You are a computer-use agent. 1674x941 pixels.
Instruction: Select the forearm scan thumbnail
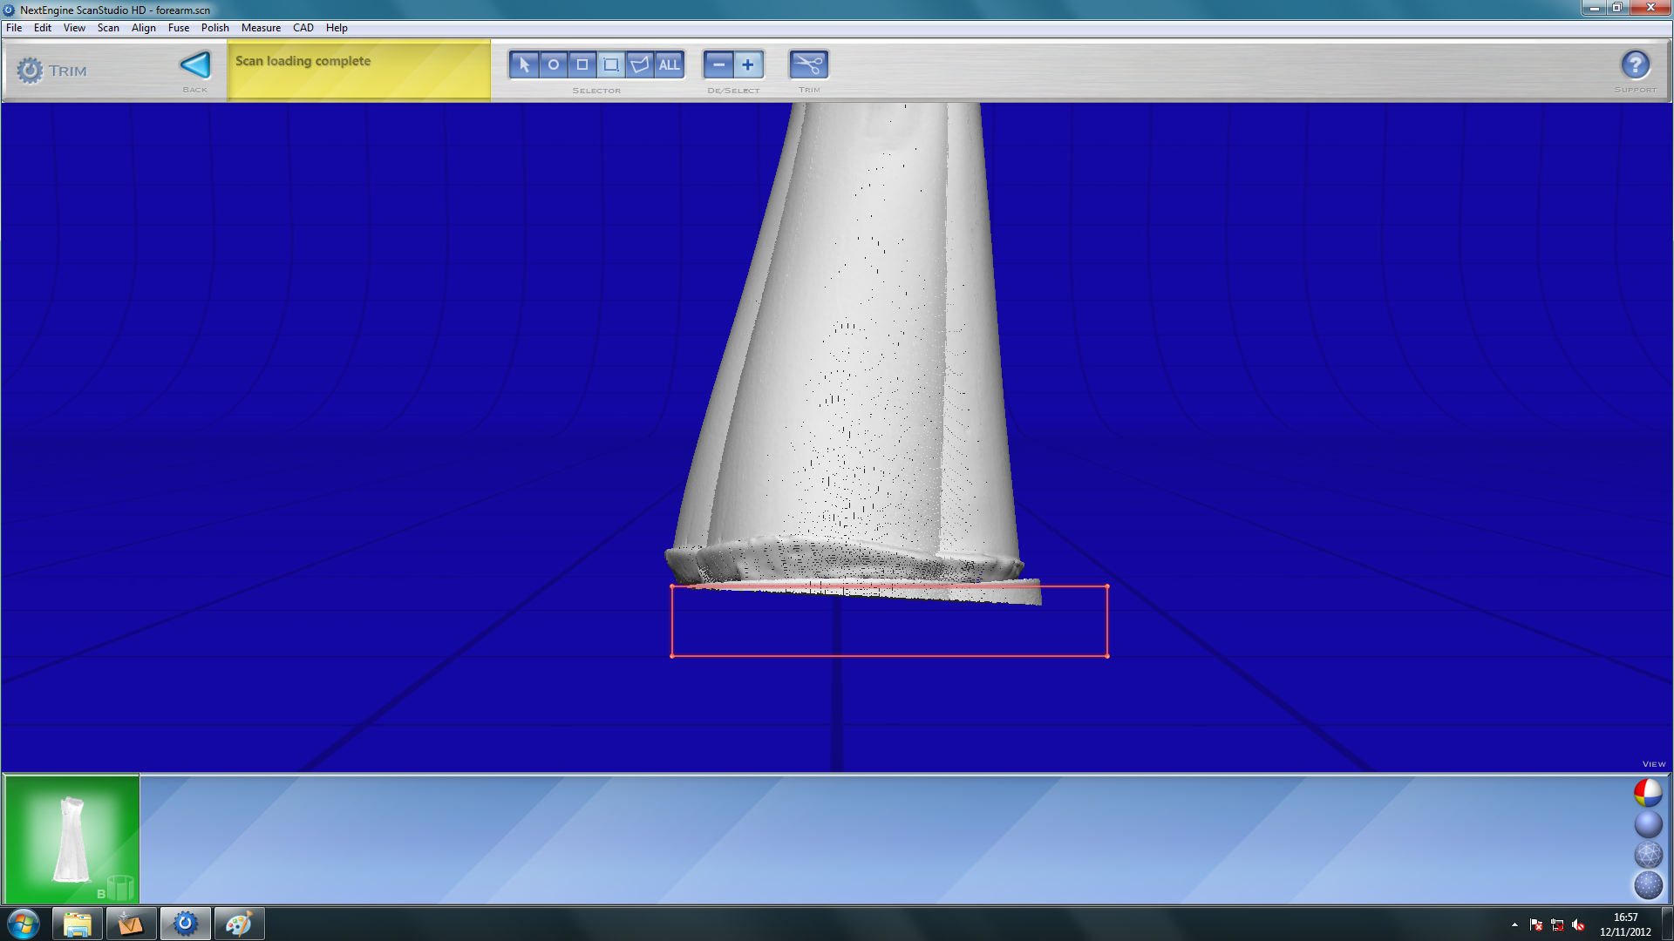[x=71, y=839]
